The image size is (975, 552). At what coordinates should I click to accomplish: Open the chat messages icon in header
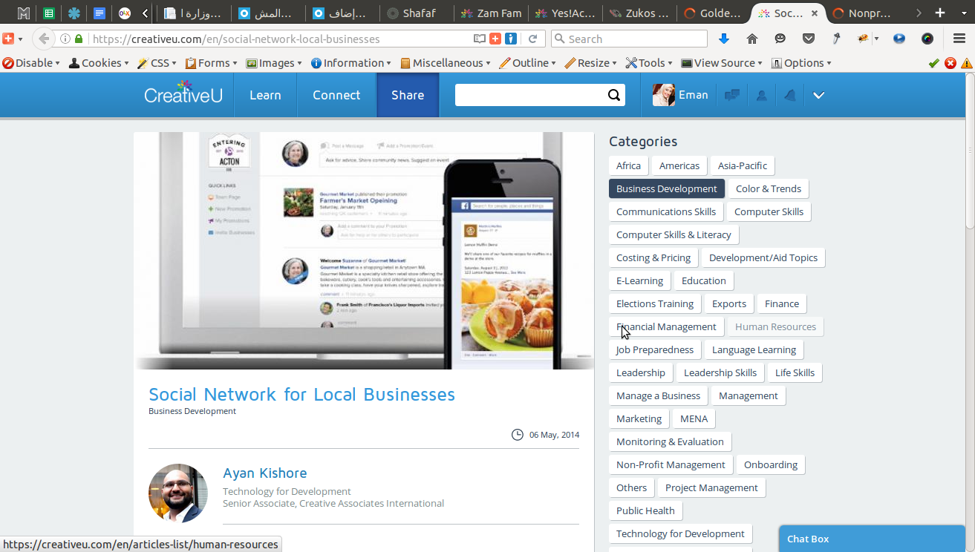[x=732, y=95]
